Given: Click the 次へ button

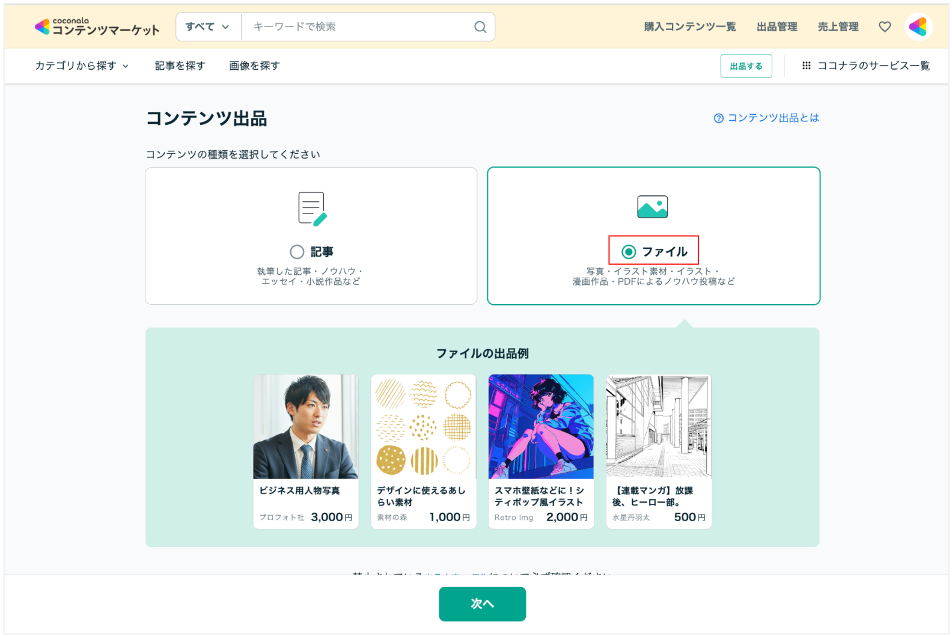Looking at the screenshot, I should (482, 604).
